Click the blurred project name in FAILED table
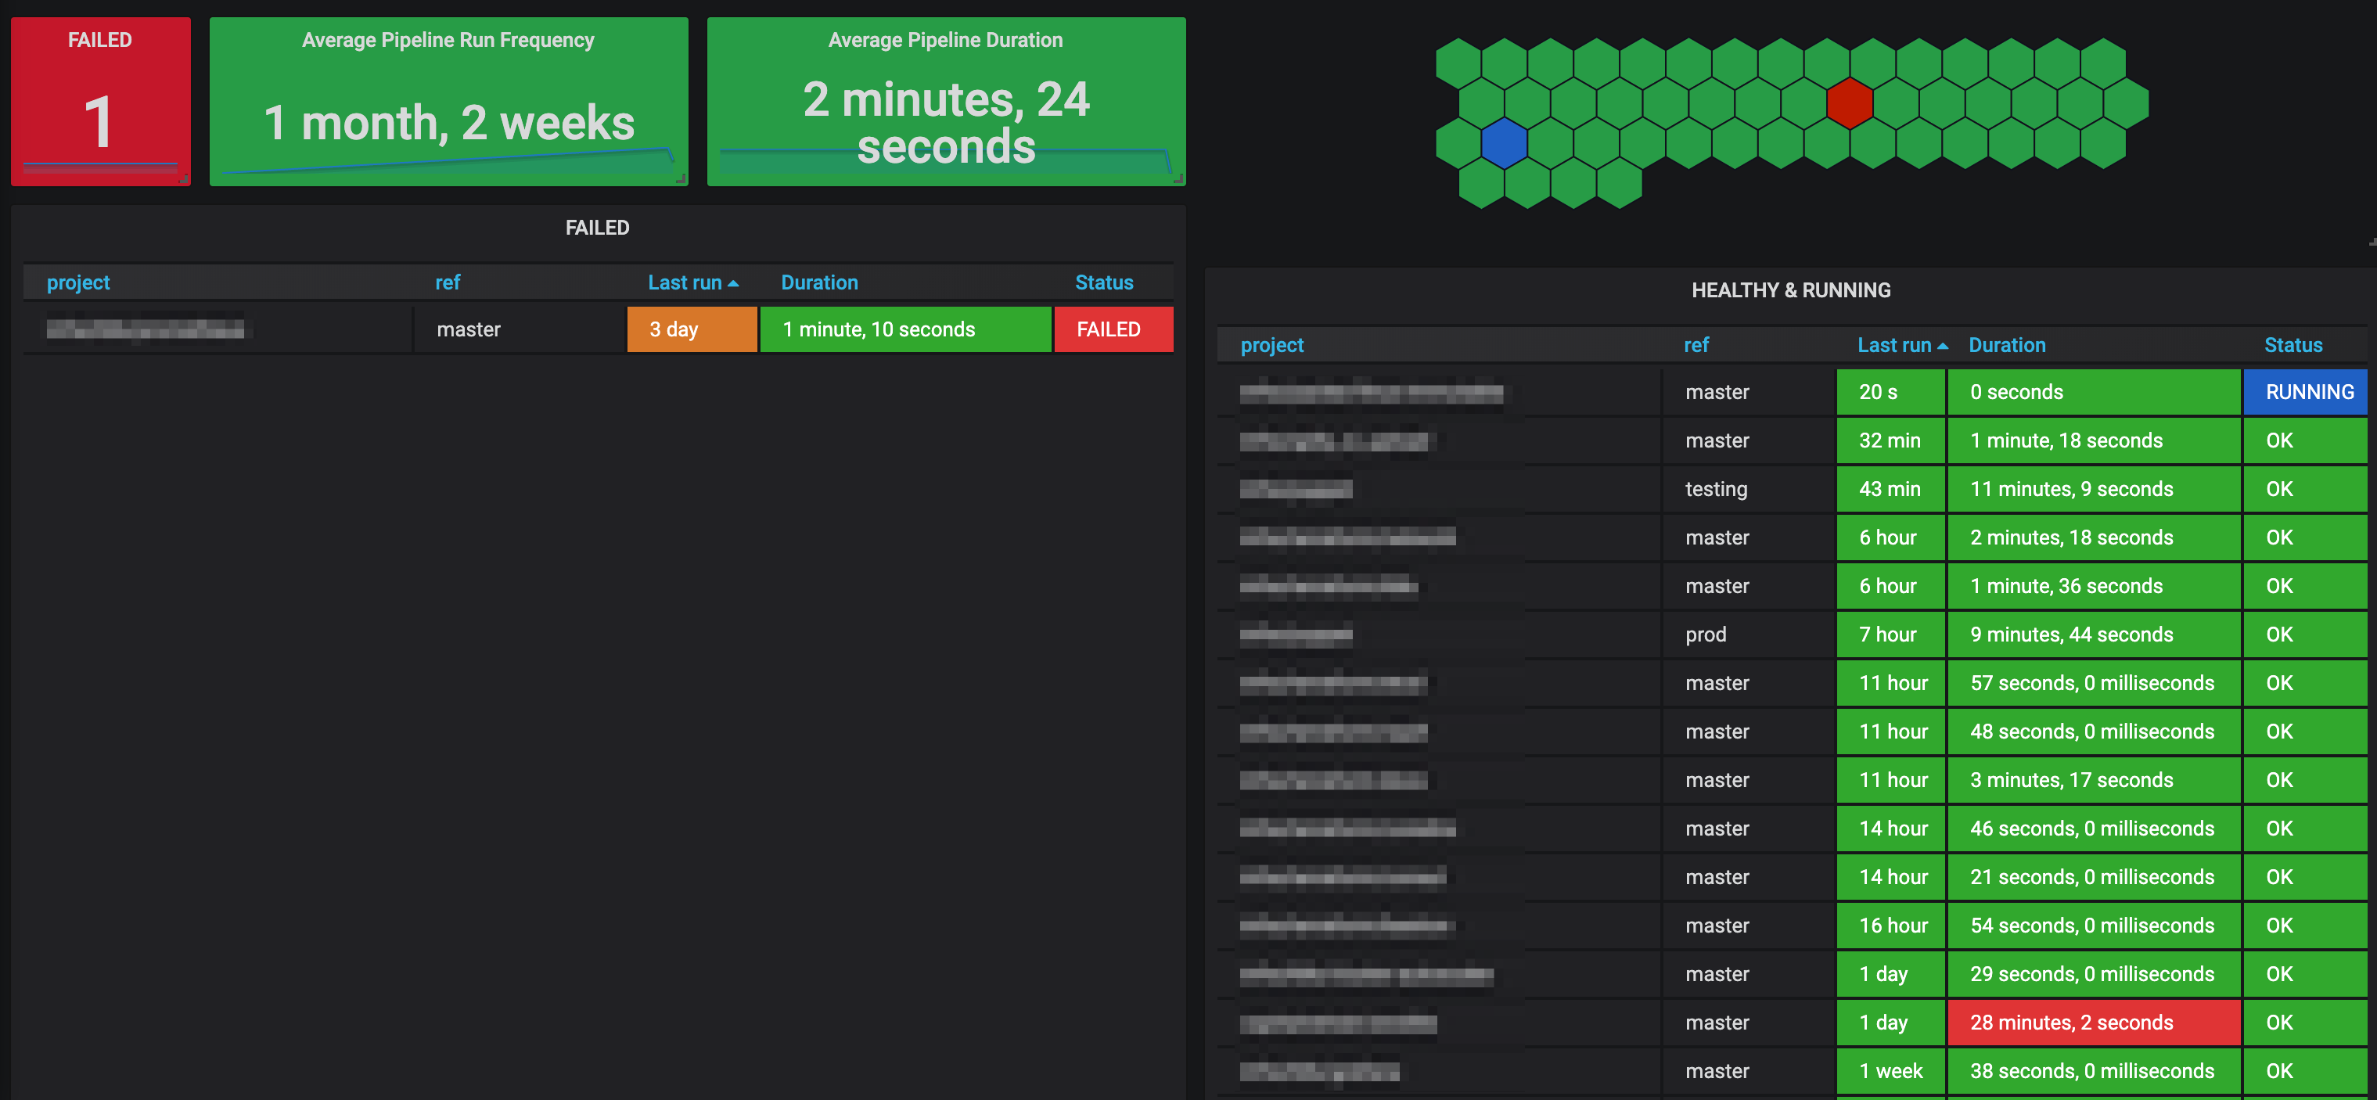Screen dimensions: 2377x1100 (146, 329)
